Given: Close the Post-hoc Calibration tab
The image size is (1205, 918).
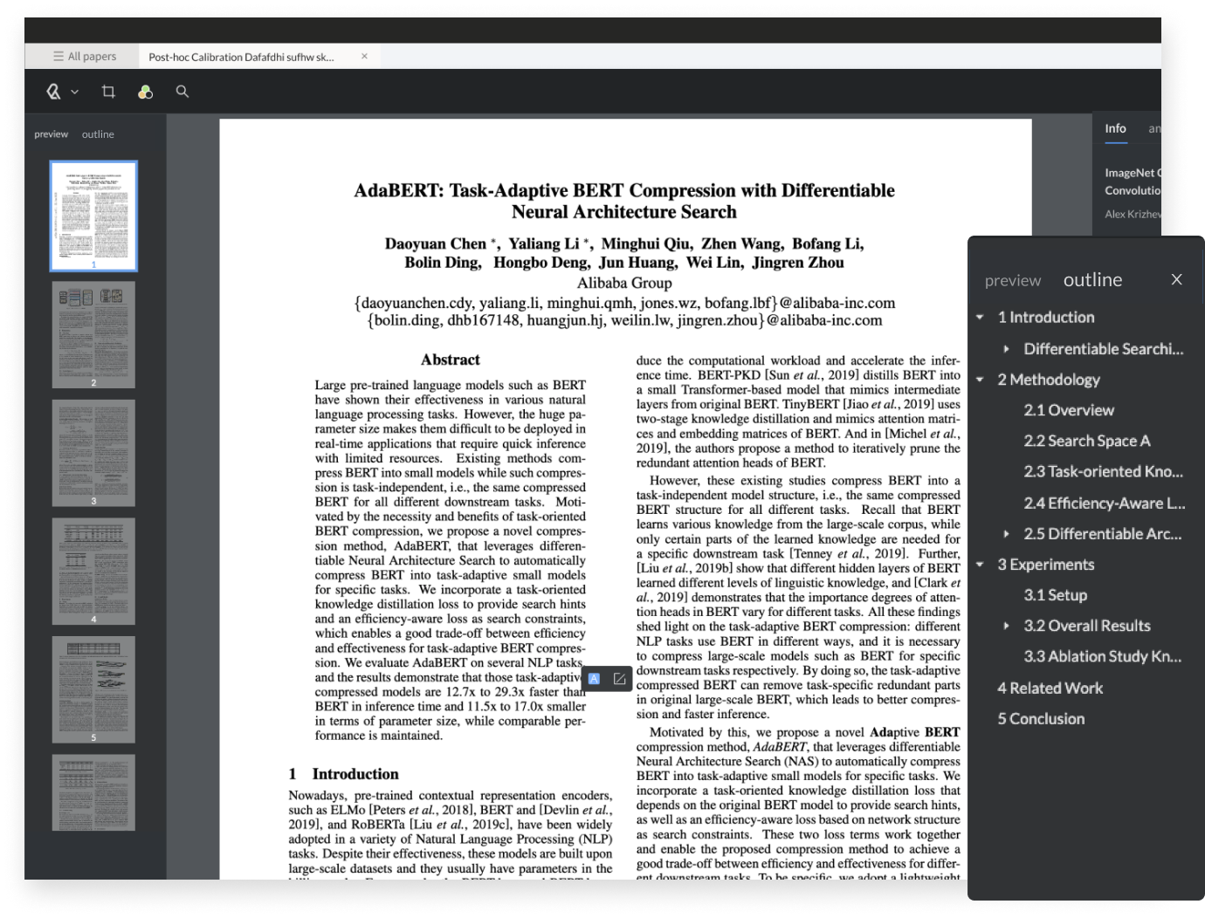Looking at the screenshot, I should [x=364, y=56].
